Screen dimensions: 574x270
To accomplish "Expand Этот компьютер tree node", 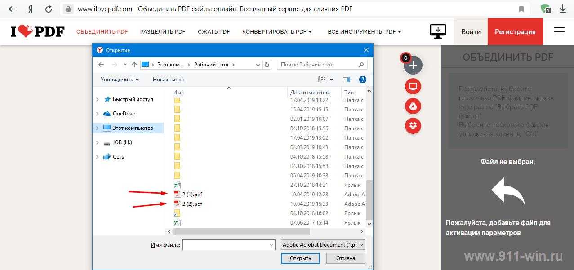I will coord(98,128).
